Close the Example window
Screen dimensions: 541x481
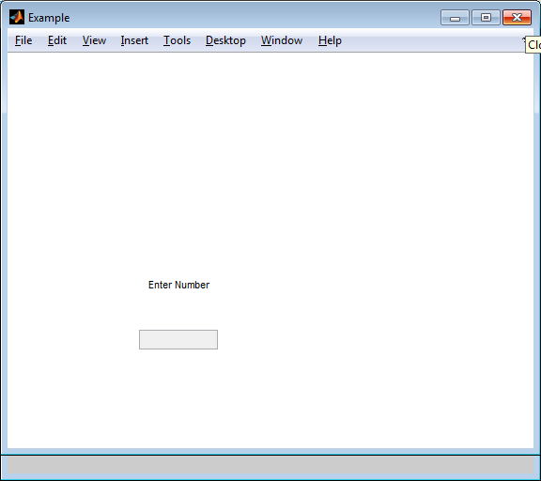tap(517, 18)
